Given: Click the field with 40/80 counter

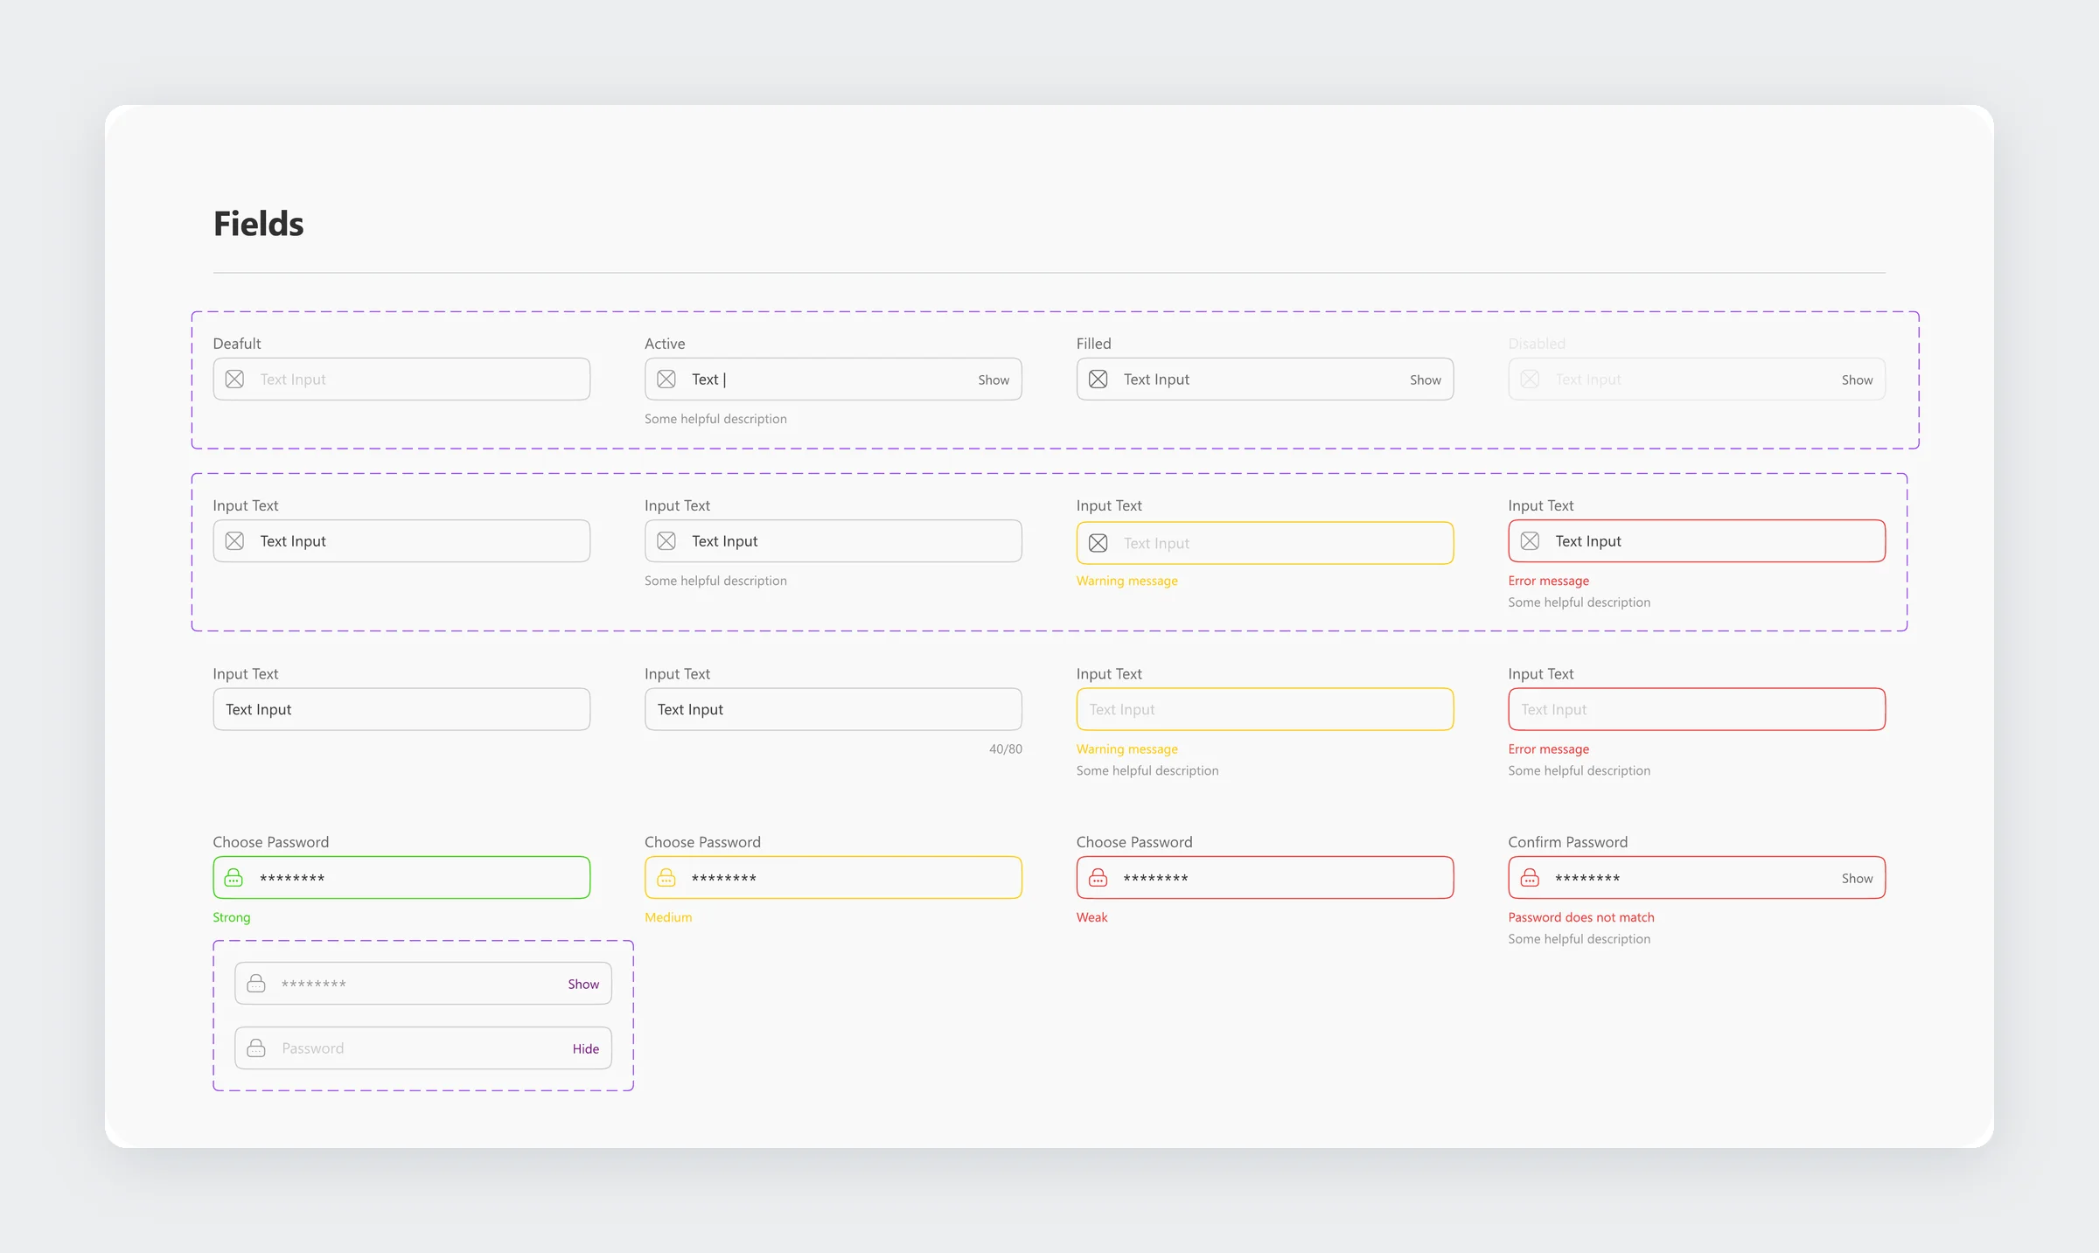Looking at the screenshot, I should click(x=833, y=709).
